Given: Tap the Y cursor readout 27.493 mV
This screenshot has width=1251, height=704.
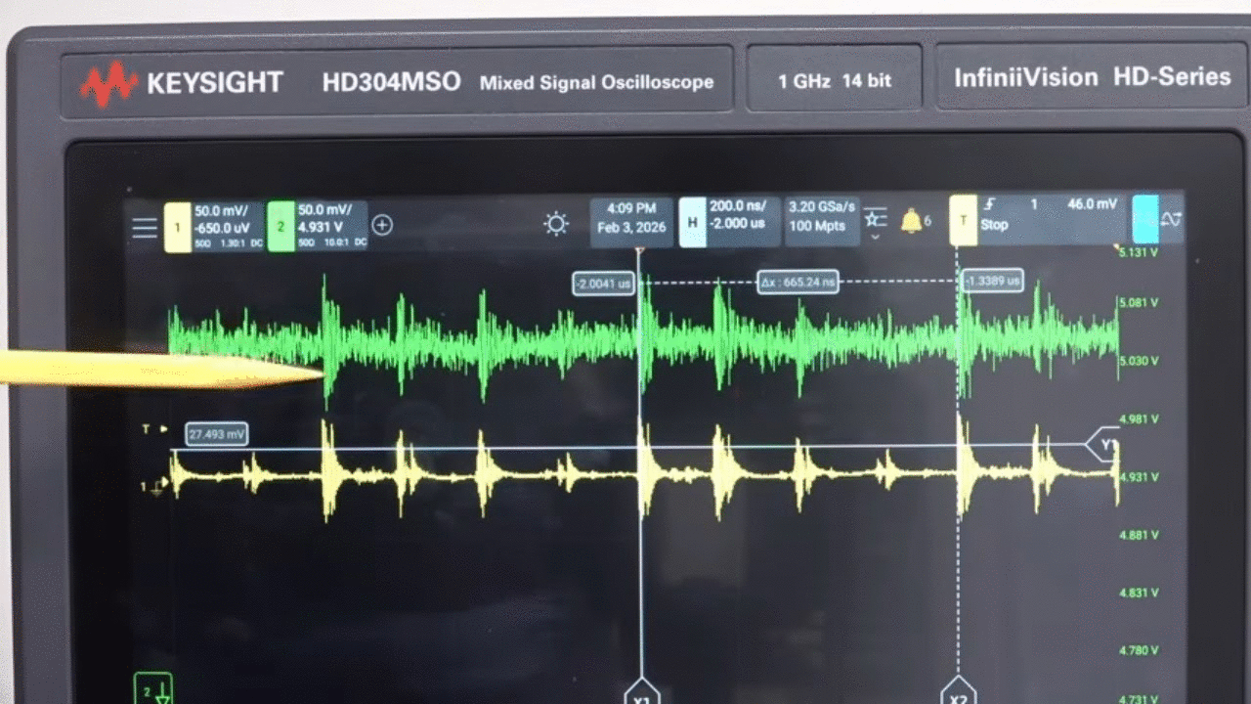Looking at the screenshot, I should [x=216, y=434].
